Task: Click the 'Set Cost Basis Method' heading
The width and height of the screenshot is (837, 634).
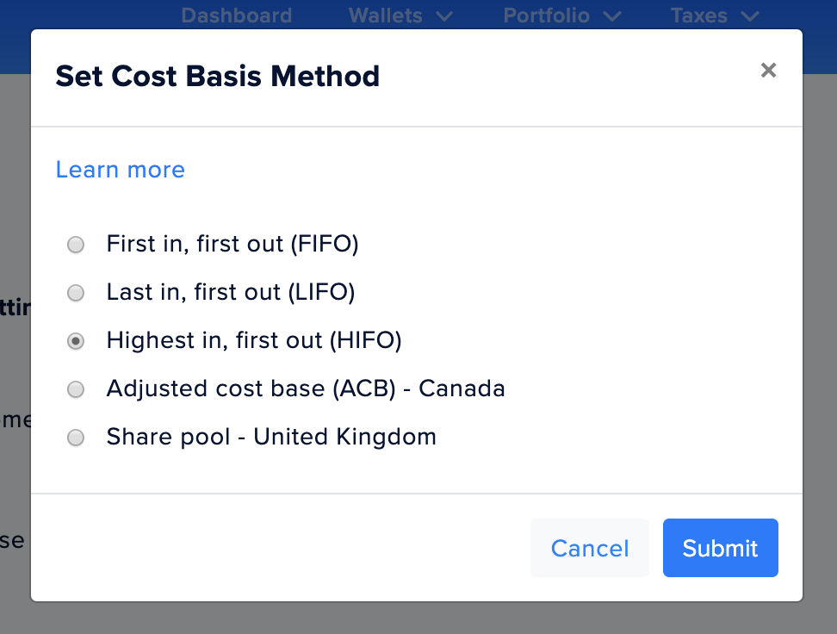Action: 217,77
